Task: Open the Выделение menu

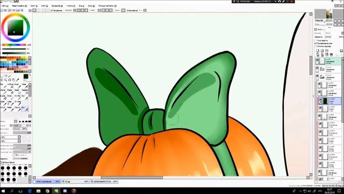Action: tap(57, 6)
